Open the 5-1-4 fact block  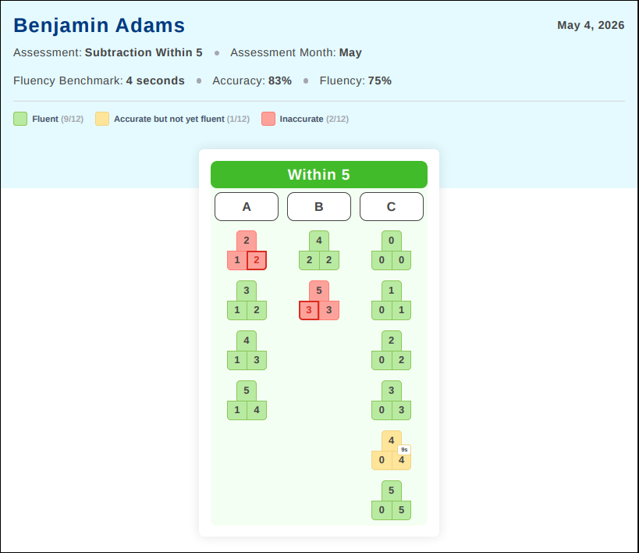(x=247, y=401)
